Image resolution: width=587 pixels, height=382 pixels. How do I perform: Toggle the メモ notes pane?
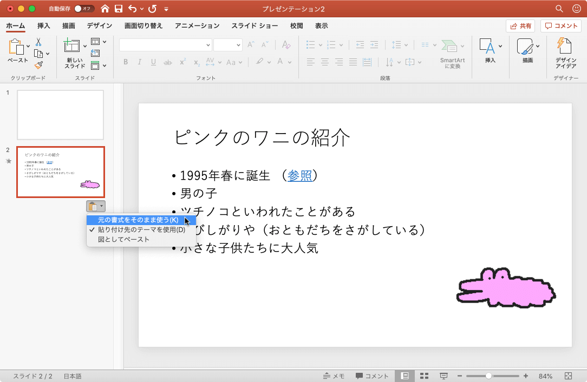(334, 376)
